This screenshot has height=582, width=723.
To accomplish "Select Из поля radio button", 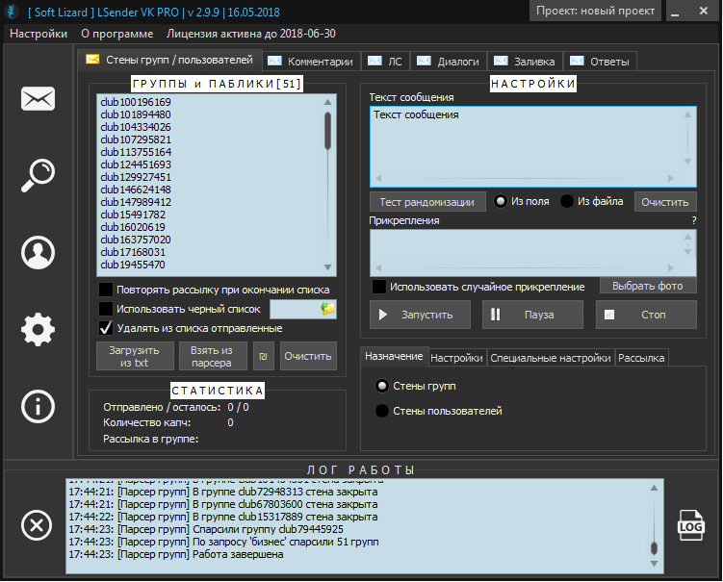I will tap(501, 201).
